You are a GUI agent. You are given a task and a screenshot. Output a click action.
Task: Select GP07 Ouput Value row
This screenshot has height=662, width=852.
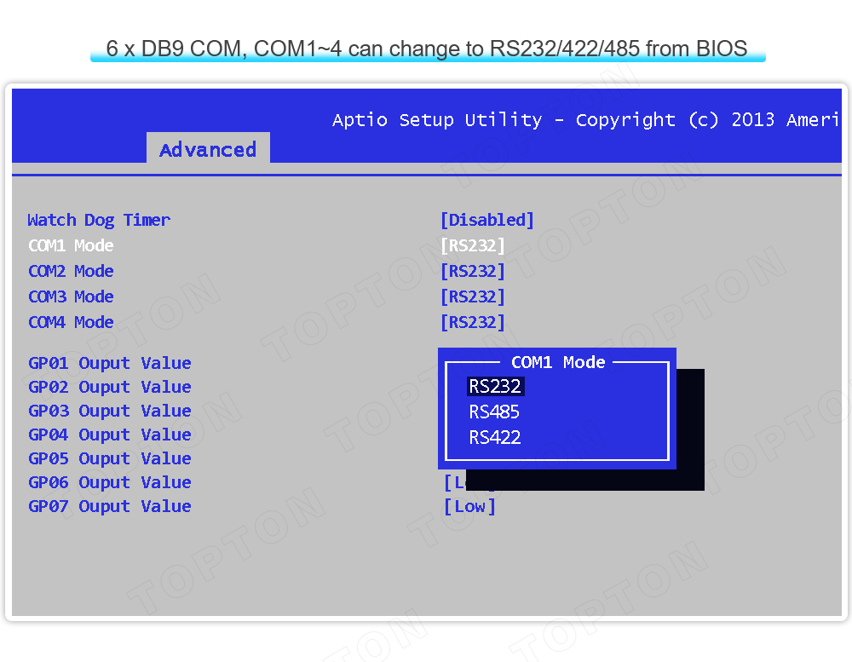point(110,507)
